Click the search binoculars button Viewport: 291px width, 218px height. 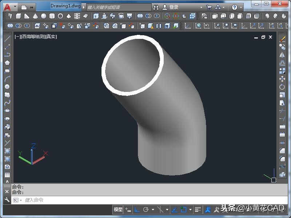pos(156,7)
